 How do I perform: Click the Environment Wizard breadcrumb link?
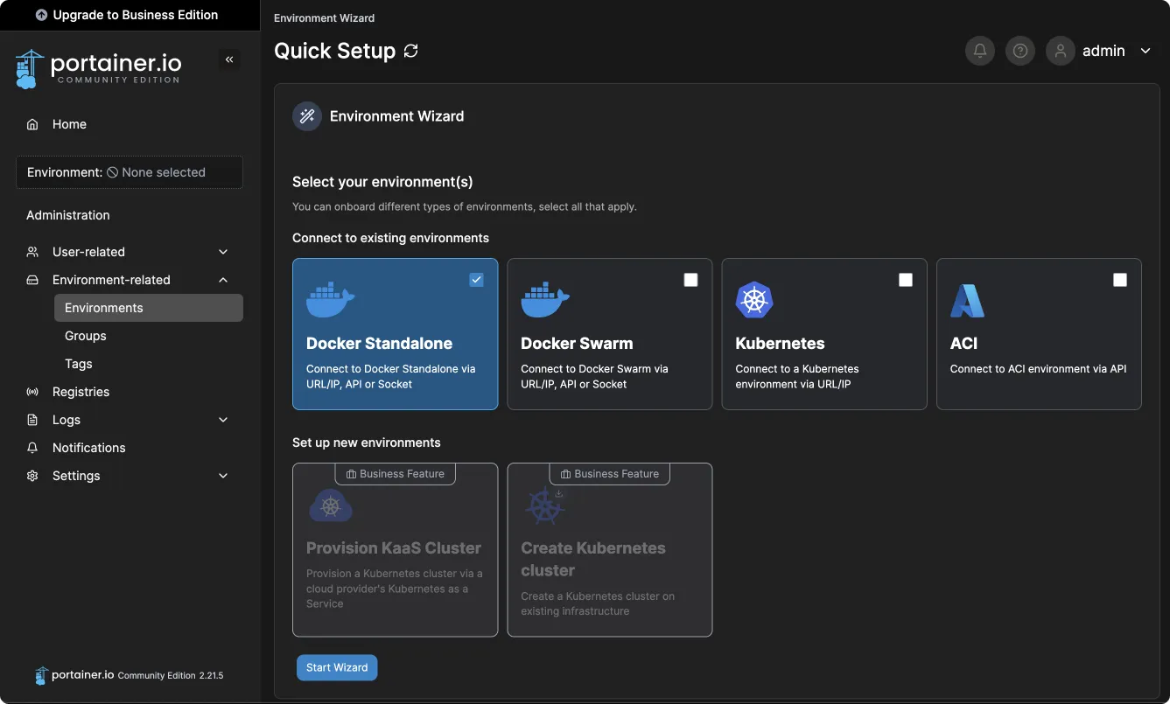324,17
